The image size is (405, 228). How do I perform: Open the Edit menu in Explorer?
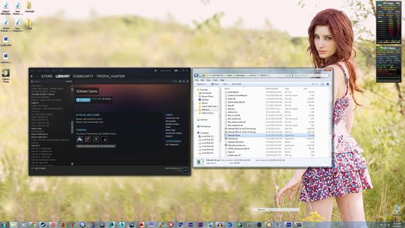tap(202, 80)
